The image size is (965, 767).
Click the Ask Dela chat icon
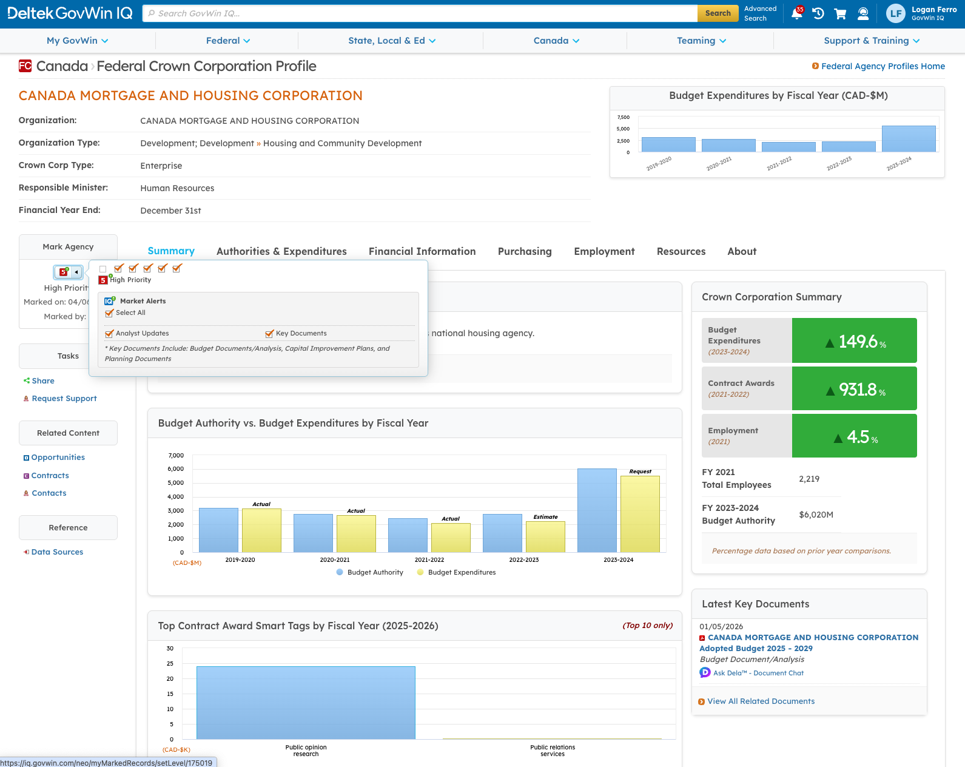tap(705, 672)
